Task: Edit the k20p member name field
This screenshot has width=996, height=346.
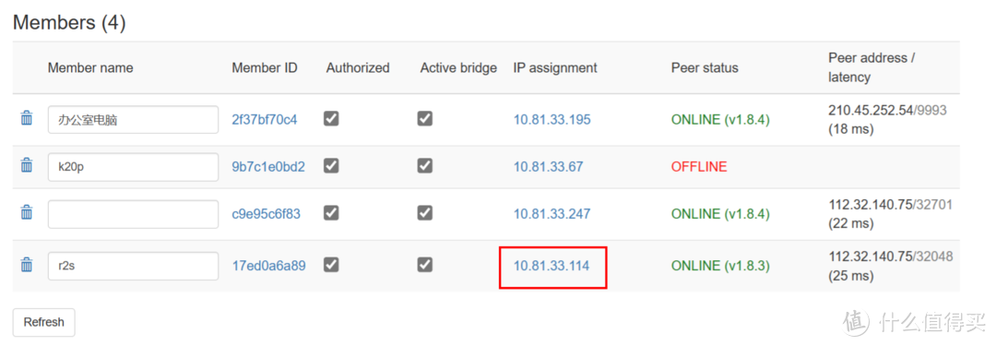Action: [x=134, y=167]
